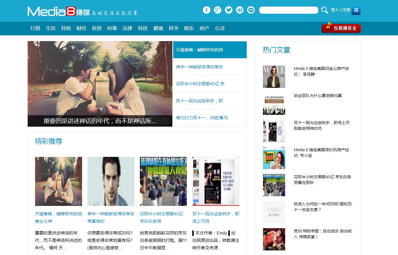
Task: Toggle the 简 simplified Chinese language button
Action: pyautogui.click(x=356, y=10)
